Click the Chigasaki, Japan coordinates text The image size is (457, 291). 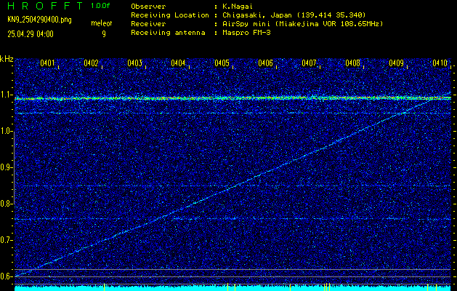tap(294, 15)
